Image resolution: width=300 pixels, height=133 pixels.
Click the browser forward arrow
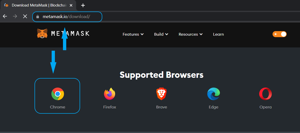[15, 16]
